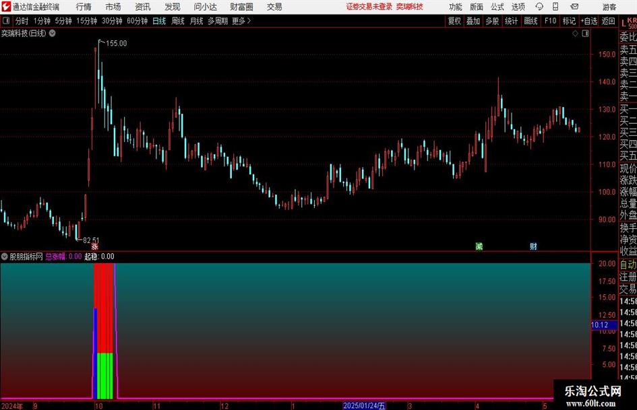The height and width of the screenshot is (410, 637).
Task: Add stock via +自选 button
Action: pyautogui.click(x=588, y=21)
